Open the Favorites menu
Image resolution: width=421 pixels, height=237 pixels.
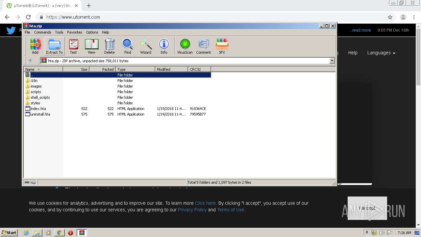click(75, 32)
